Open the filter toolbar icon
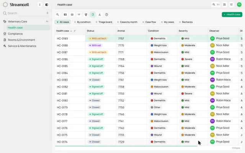Screen dimensions: 245x153 (79, 15)
